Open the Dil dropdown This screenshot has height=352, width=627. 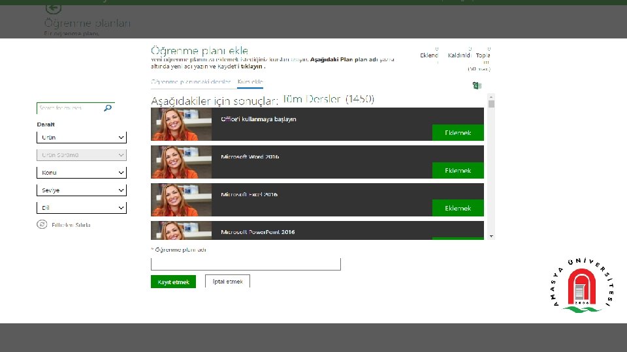(82, 207)
